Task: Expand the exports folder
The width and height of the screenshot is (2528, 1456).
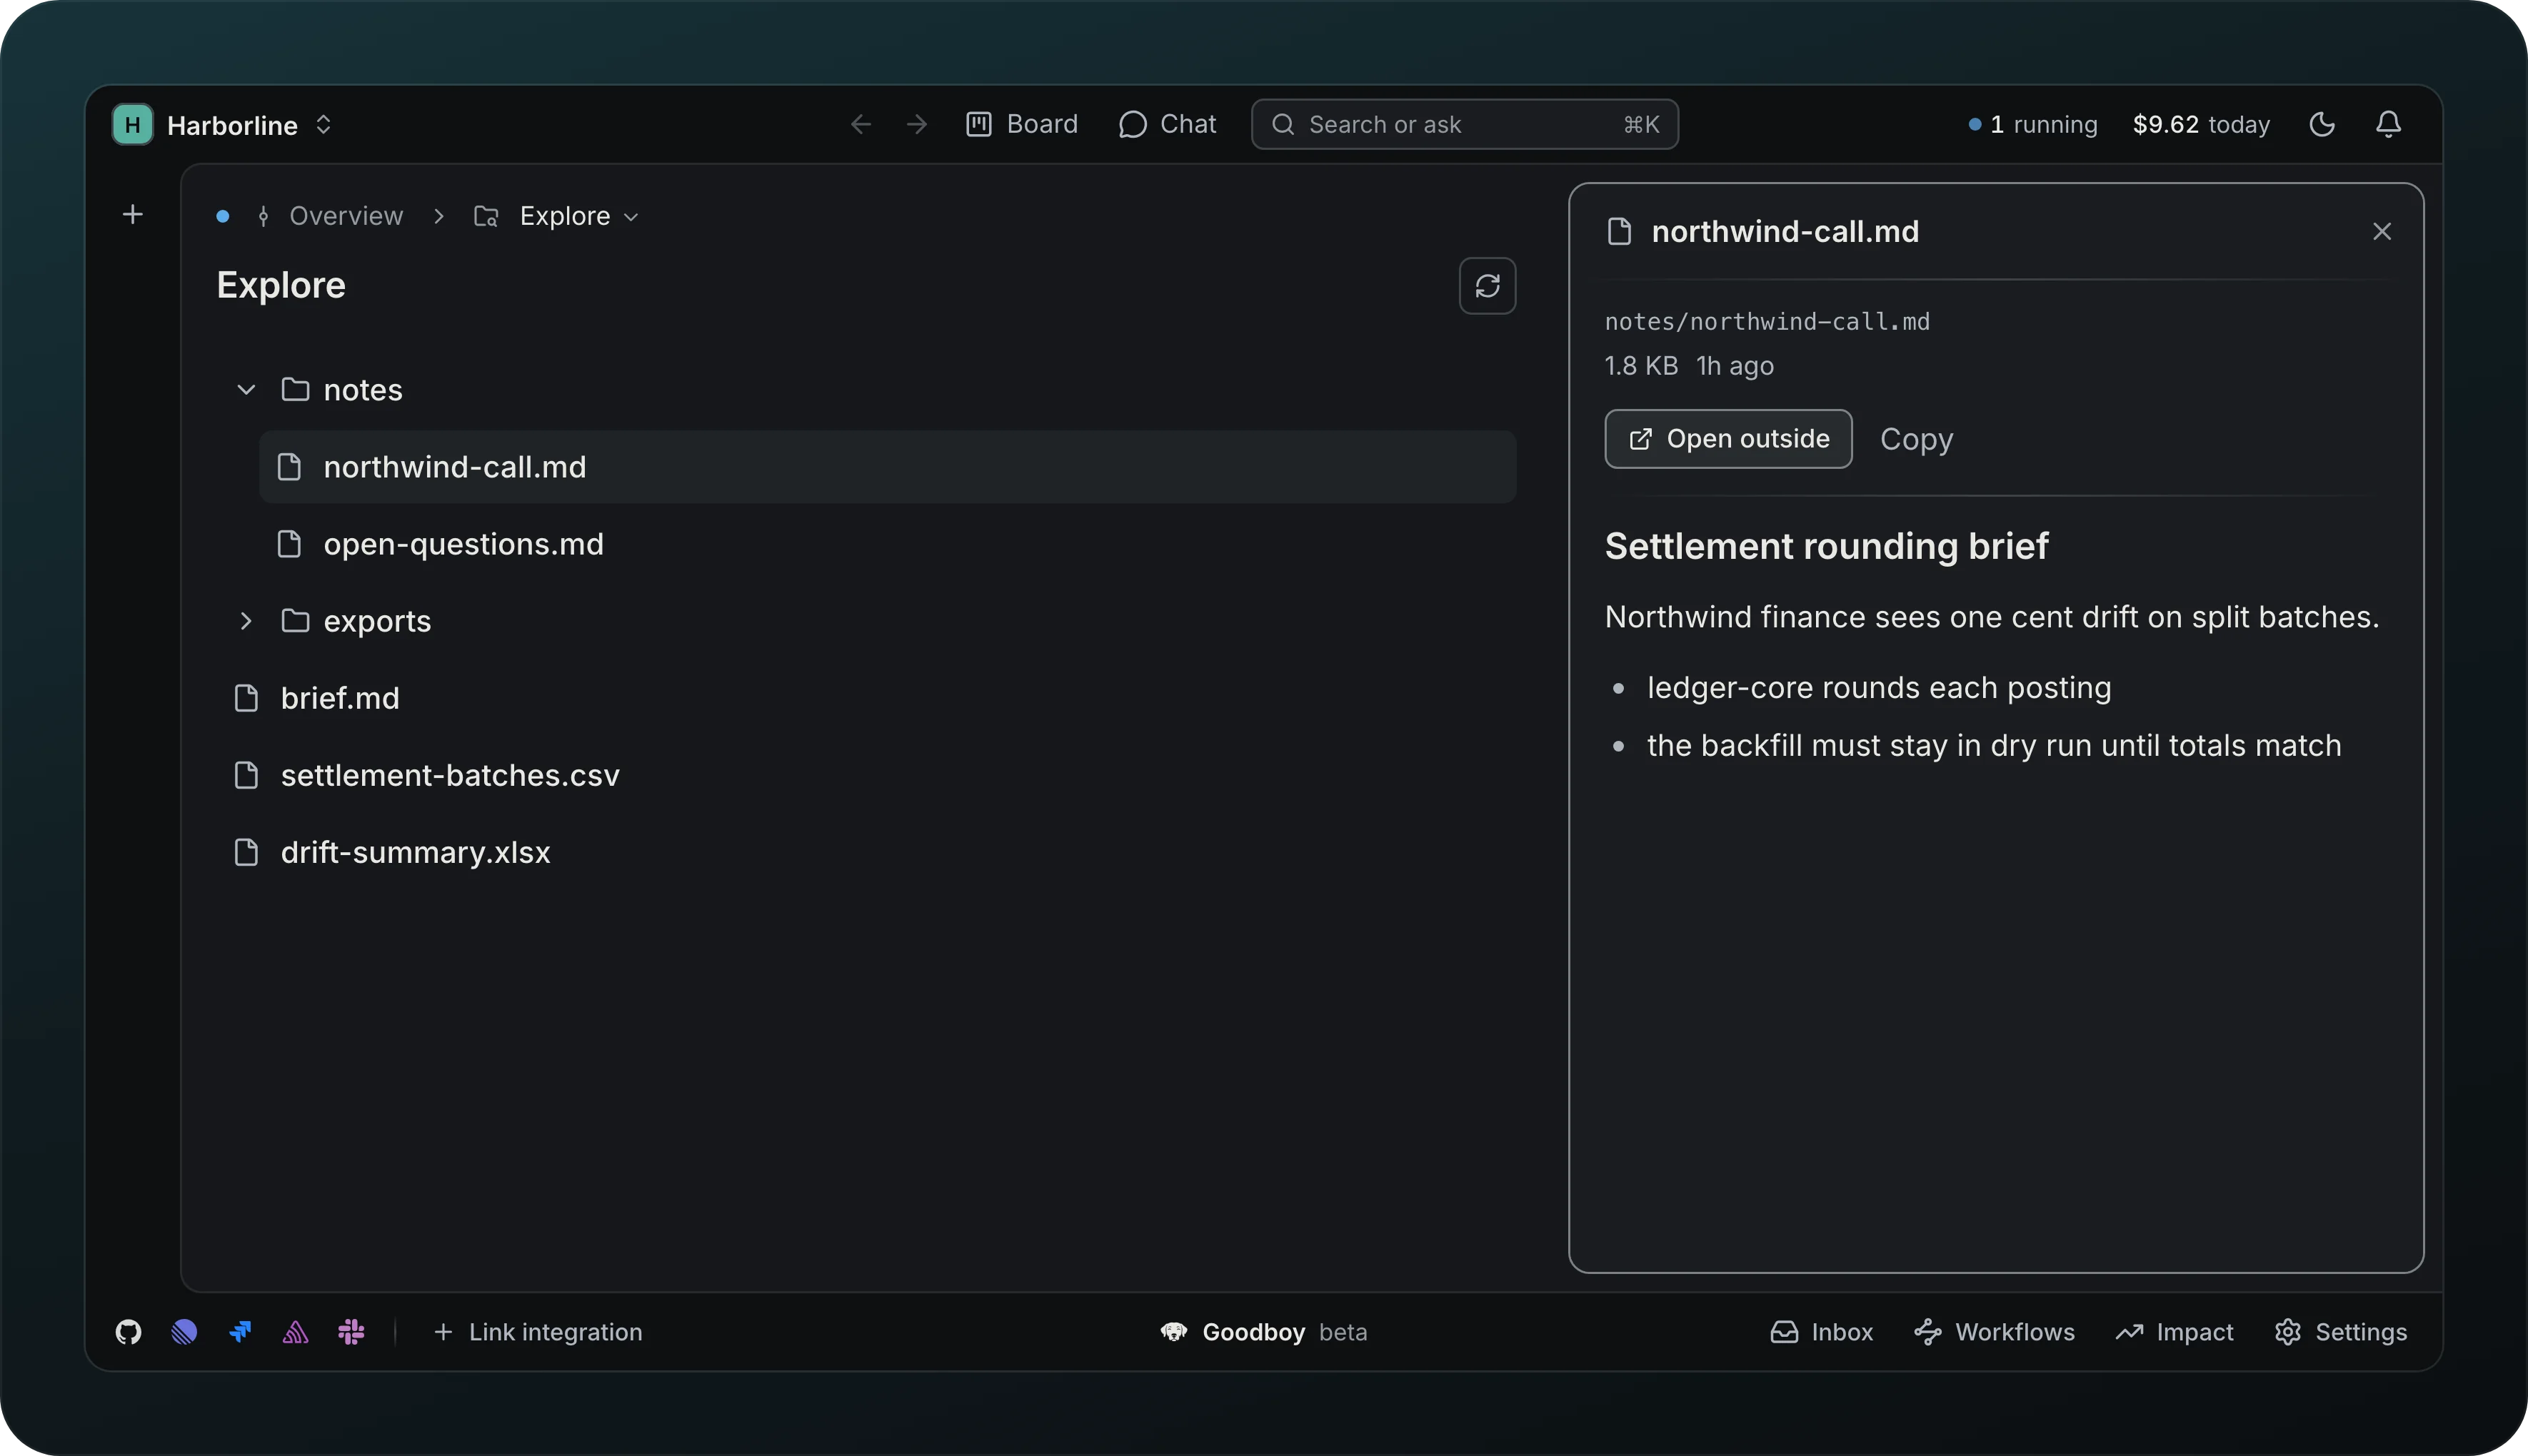Action: [x=246, y=621]
